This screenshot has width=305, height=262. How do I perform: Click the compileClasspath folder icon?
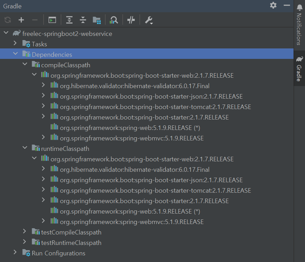click(x=36, y=64)
